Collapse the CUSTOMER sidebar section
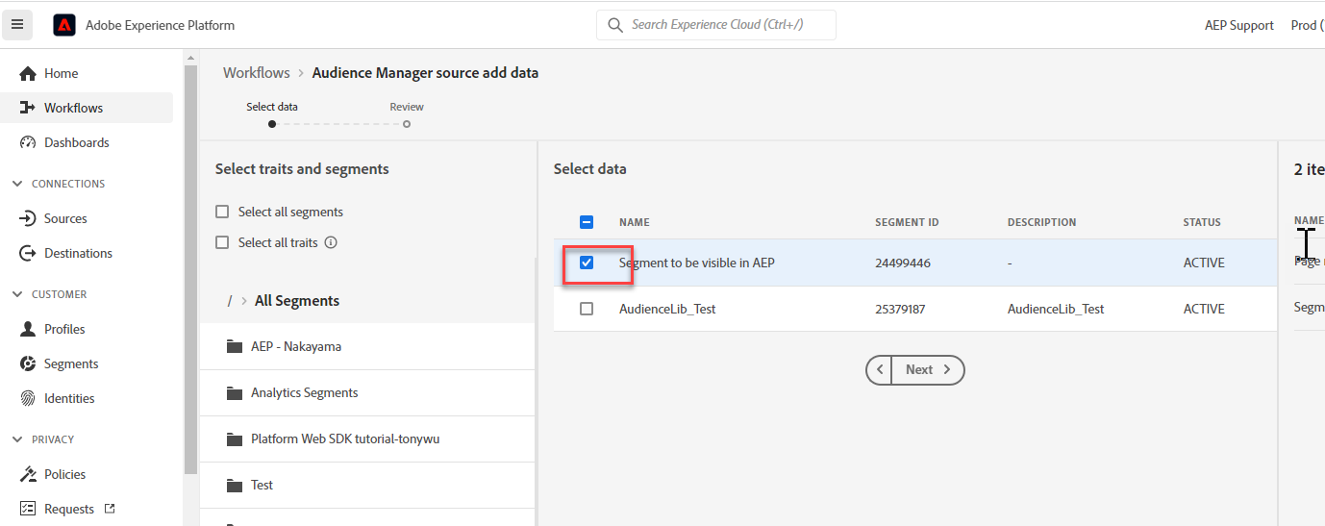Image resolution: width=1325 pixels, height=526 pixels. point(17,294)
